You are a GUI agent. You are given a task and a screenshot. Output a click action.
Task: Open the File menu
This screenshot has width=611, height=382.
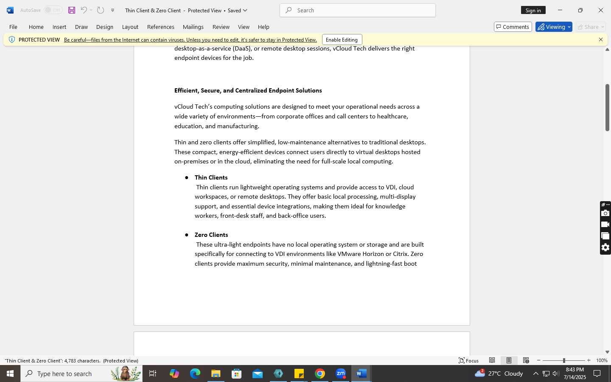tap(13, 27)
